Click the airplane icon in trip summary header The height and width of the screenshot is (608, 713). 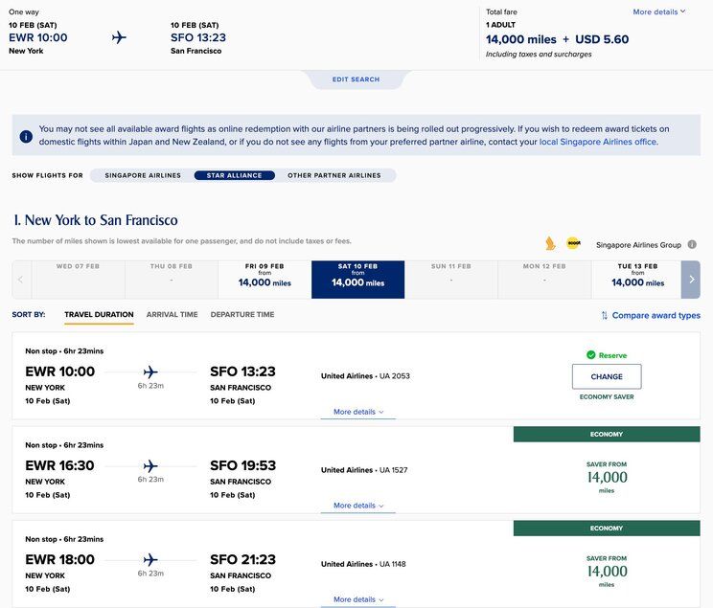tap(119, 37)
